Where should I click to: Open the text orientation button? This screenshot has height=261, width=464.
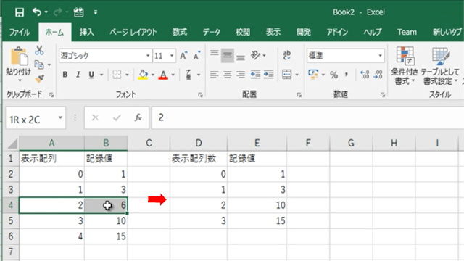(x=256, y=55)
